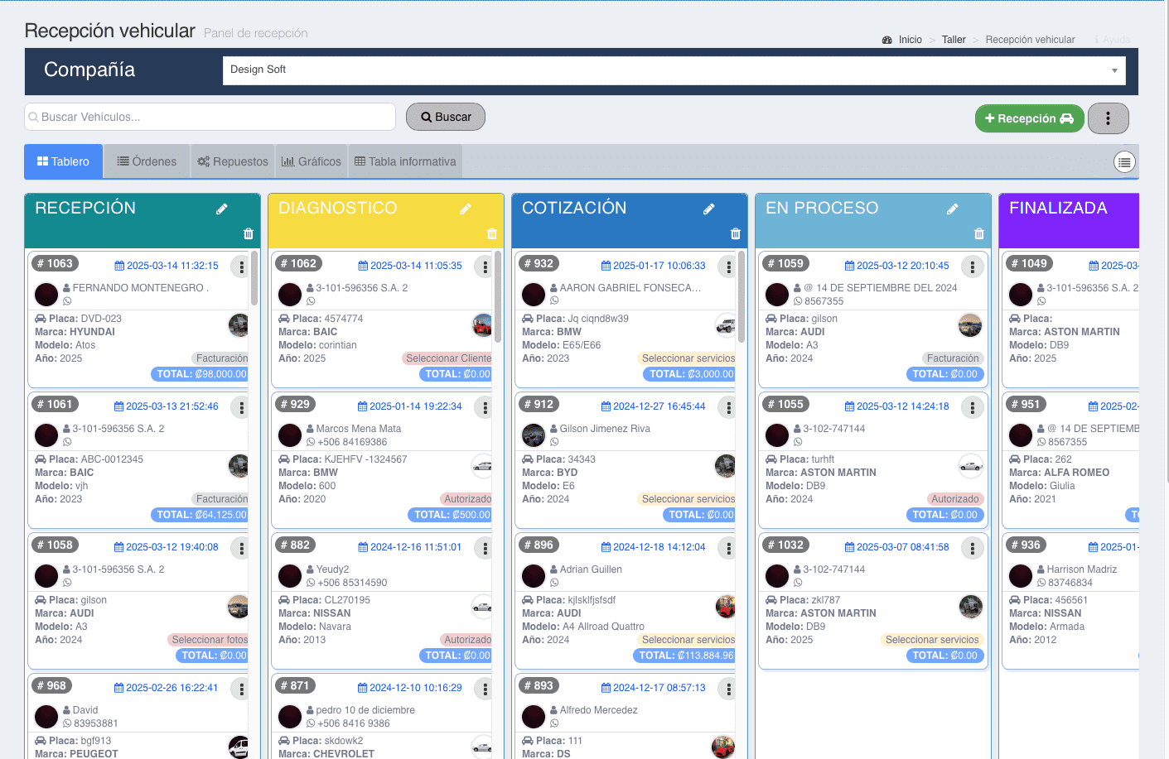Toggle the list view icon at top right
The width and height of the screenshot is (1169, 759).
click(1123, 162)
